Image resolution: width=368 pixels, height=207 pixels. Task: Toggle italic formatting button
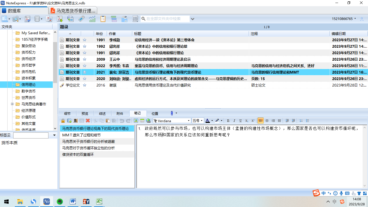[x=234, y=121]
